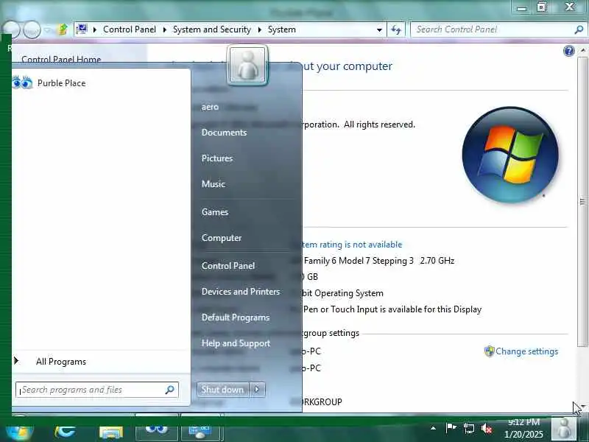Click the vertical scrollbar in System window

click(x=582, y=202)
